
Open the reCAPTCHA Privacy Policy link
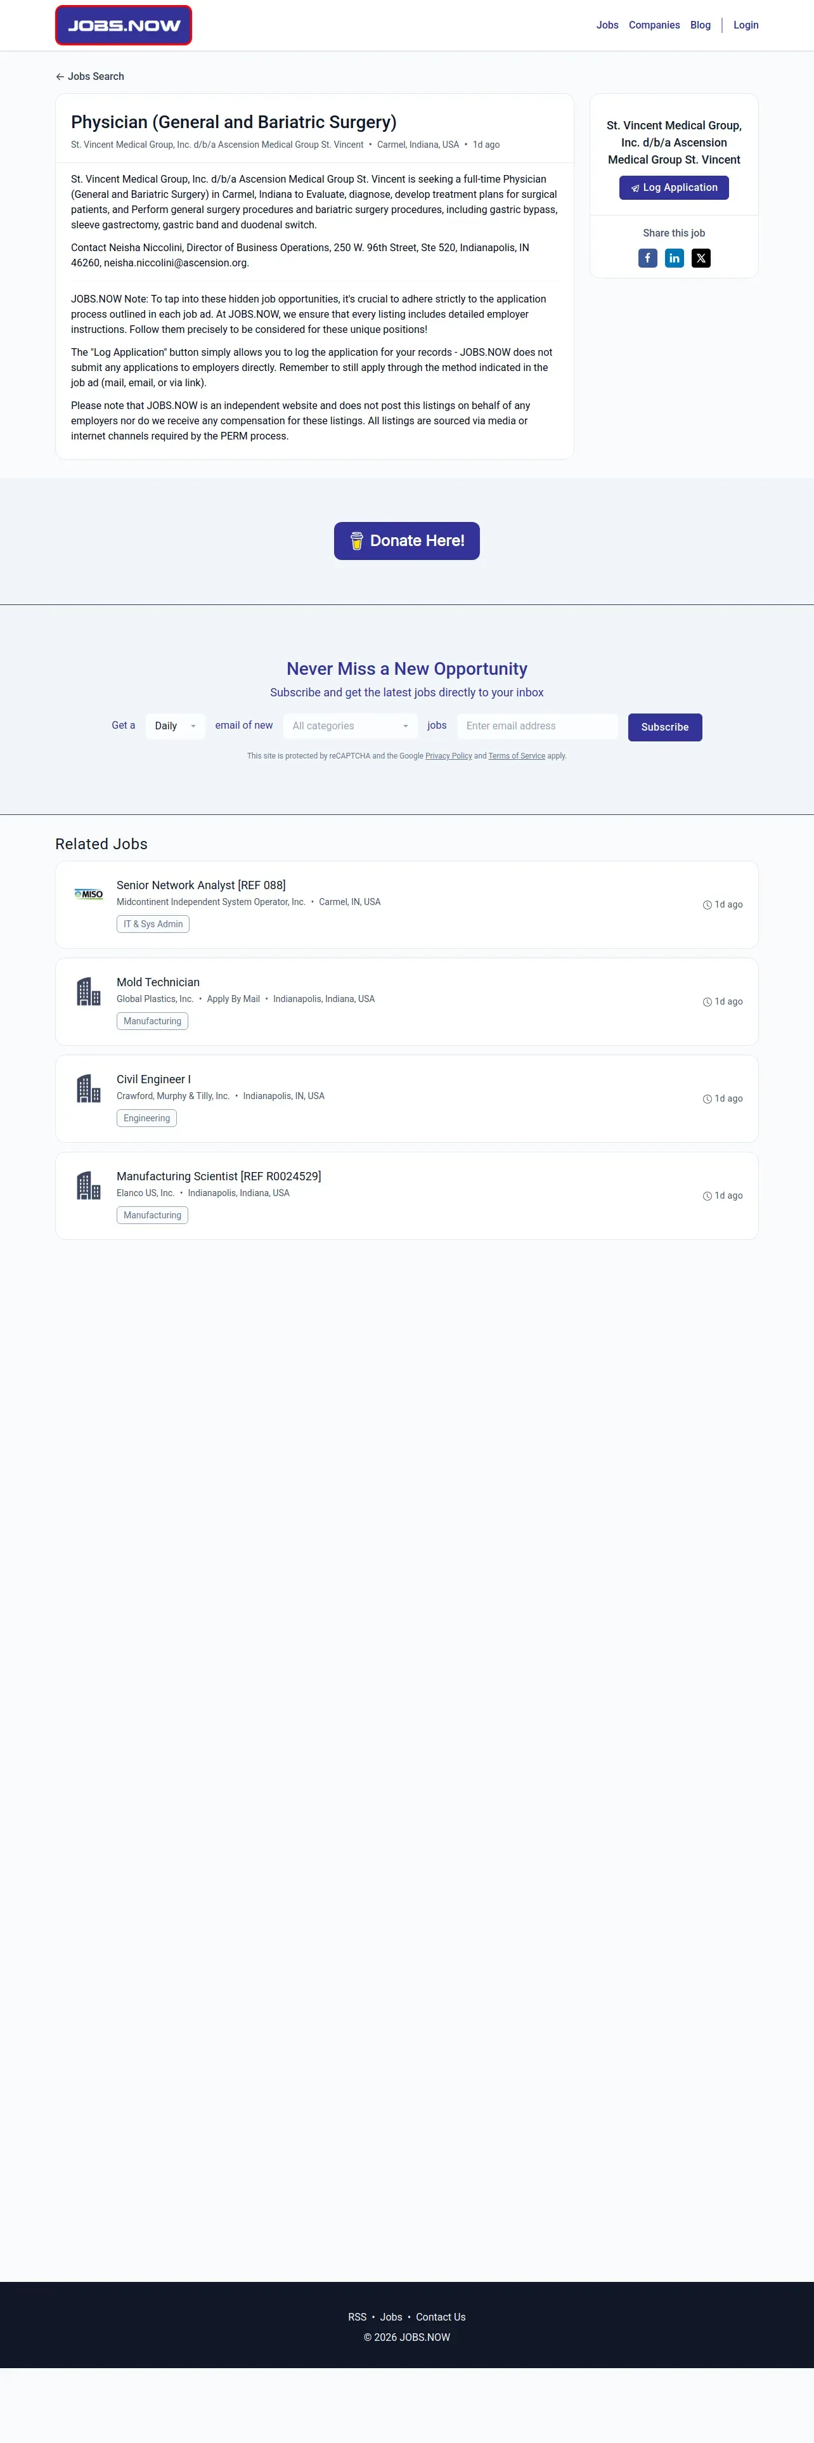[x=448, y=756]
